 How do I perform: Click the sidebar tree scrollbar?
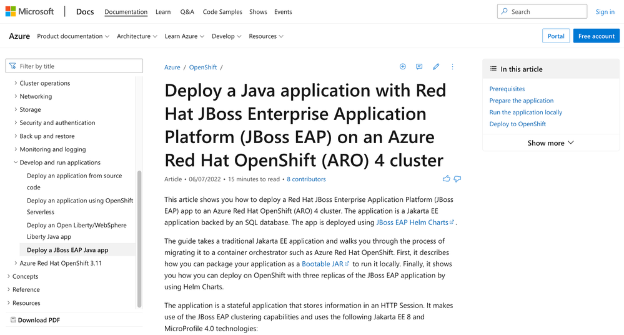139,239
